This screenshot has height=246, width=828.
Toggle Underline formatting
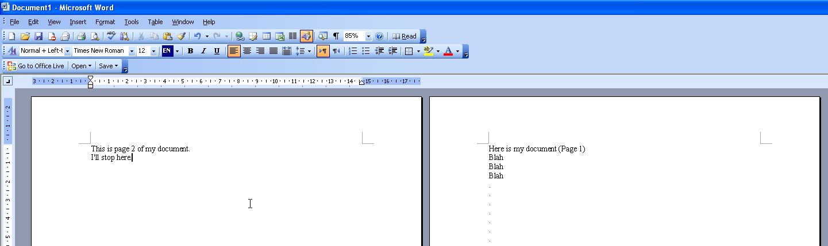point(217,51)
